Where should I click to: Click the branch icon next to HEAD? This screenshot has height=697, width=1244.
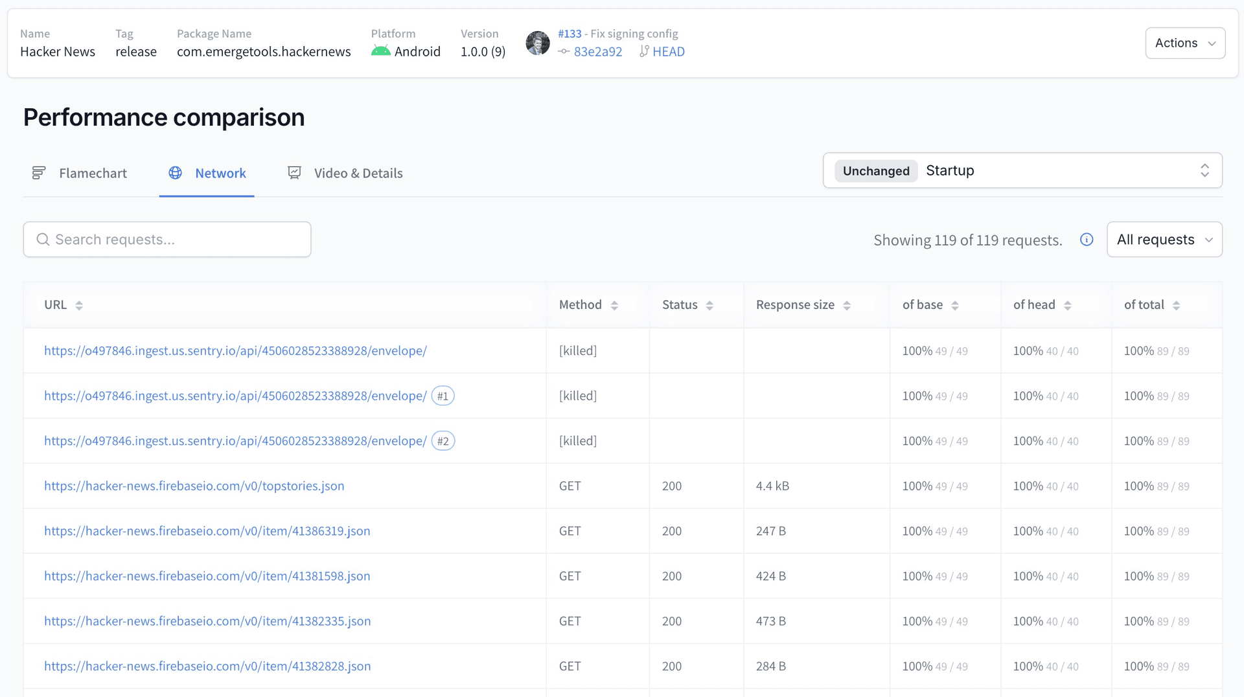click(x=643, y=52)
